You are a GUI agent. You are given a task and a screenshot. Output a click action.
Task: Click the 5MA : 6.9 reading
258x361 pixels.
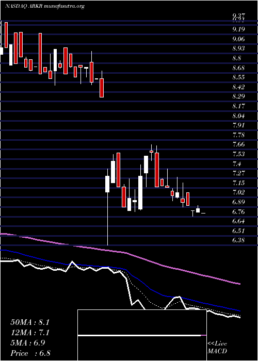pos(28,343)
